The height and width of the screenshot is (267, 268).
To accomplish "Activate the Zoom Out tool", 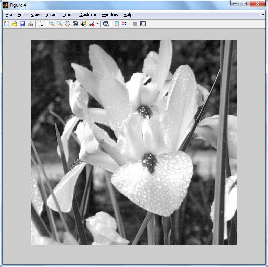I will 60,24.
